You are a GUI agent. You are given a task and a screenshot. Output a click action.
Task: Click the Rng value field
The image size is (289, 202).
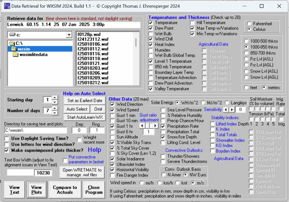[x=97, y=130]
